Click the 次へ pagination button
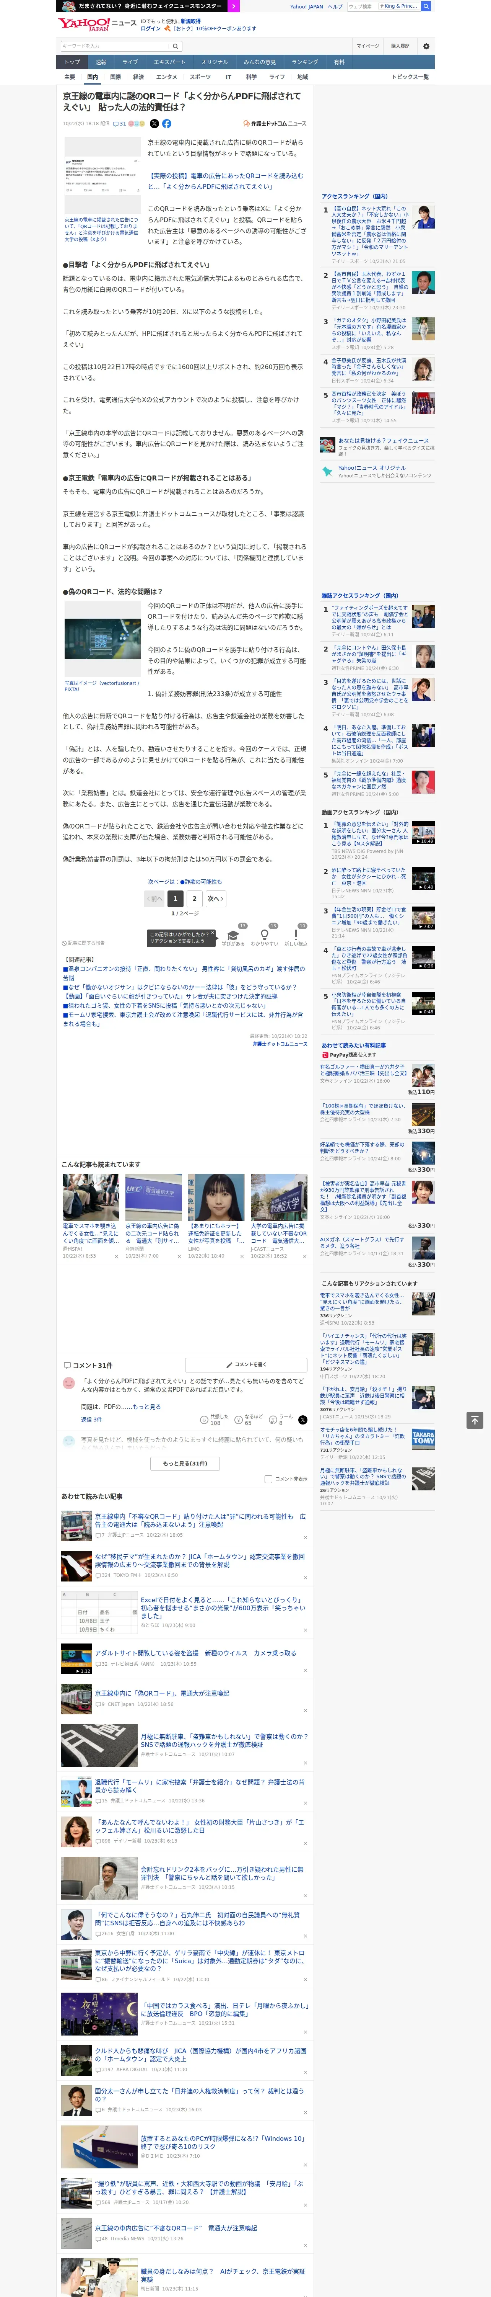The width and height of the screenshot is (491, 2297). pos(216,899)
